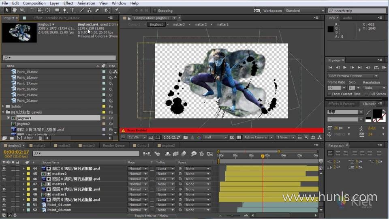Check the Full Screen option
The width and height of the screenshot is (389, 219).
tap(366, 94)
